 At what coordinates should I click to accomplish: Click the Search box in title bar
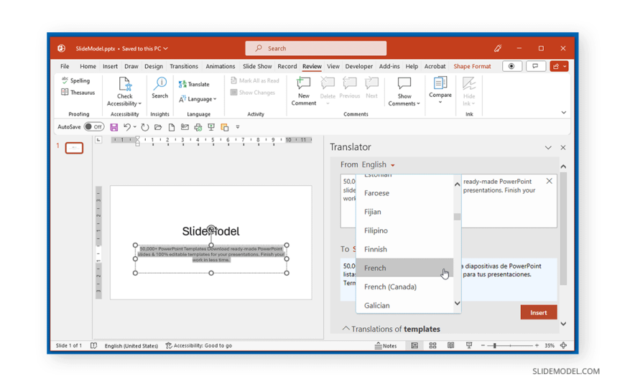point(315,48)
